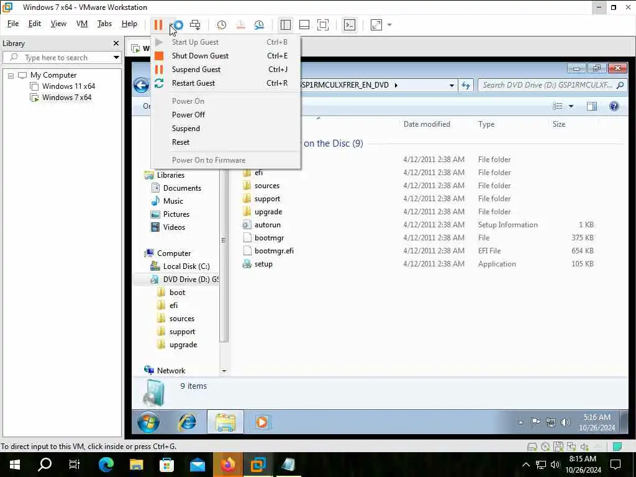636x477 pixels.
Task: Select the bootmgr.efi file
Action: 274,251
